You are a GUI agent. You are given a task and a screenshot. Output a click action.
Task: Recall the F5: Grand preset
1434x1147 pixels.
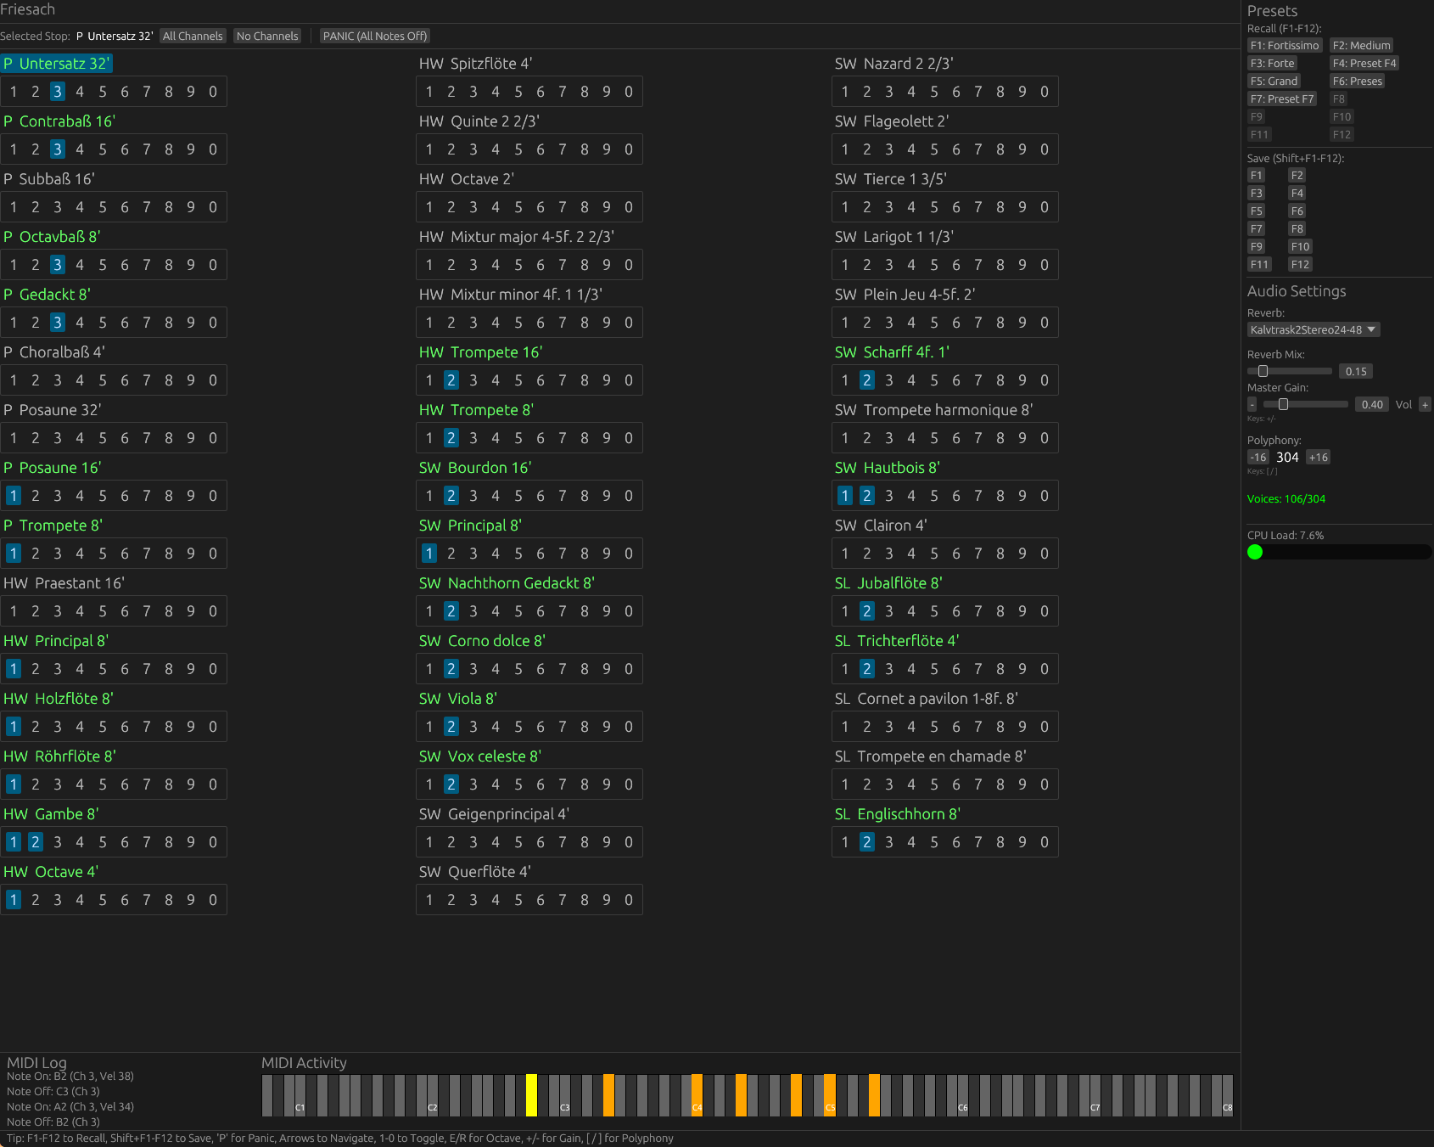coord(1273,81)
